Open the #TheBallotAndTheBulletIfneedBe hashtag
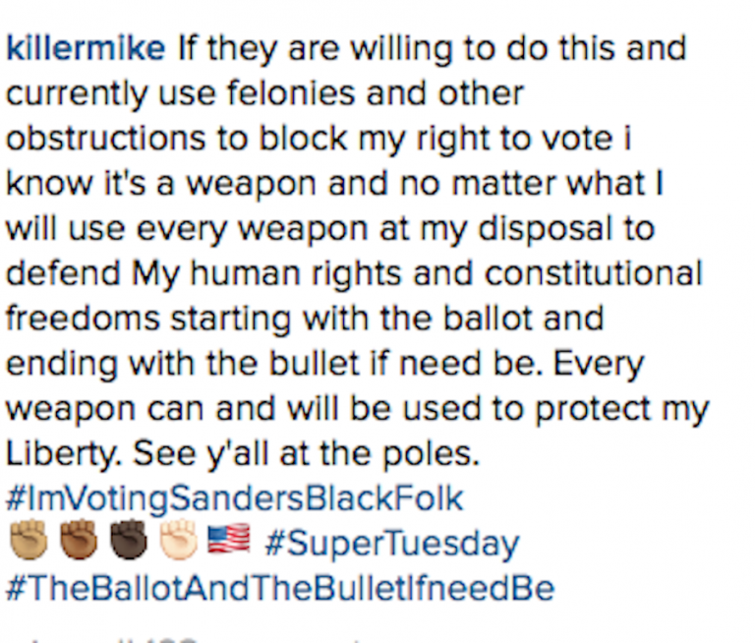 pos(280,588)
